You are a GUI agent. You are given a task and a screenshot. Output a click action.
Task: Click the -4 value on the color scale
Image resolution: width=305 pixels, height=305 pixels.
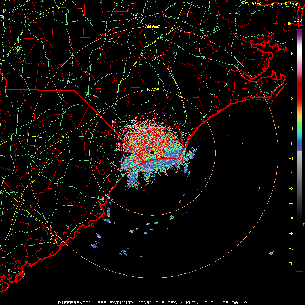pos(291,204)
